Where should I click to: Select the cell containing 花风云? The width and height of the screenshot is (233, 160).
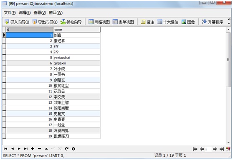(x=77, y=91)
